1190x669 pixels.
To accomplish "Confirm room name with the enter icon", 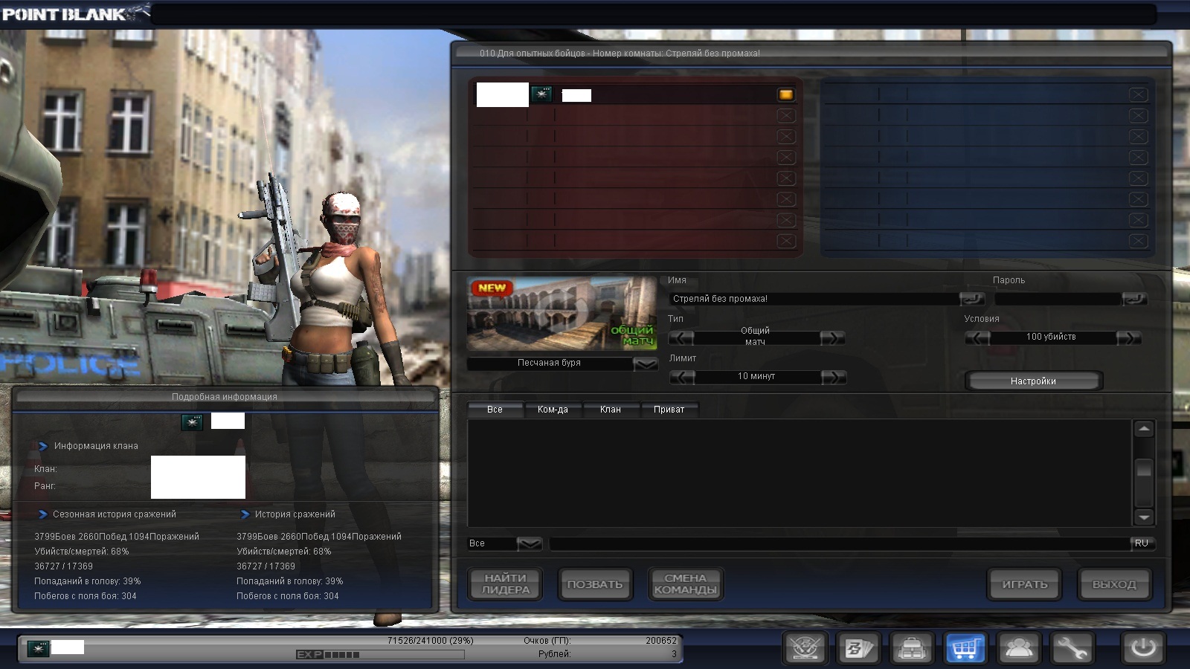I will 972,299.
